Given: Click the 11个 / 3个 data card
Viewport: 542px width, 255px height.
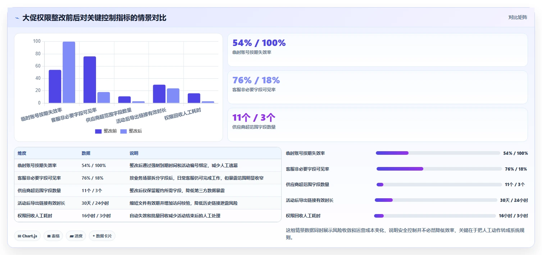Looking at the screenshot, I should point(377,125).
